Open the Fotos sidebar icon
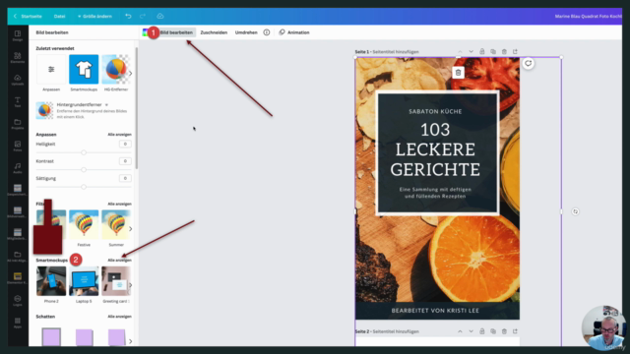Viewport: 630px width, 354px height. 18,146
